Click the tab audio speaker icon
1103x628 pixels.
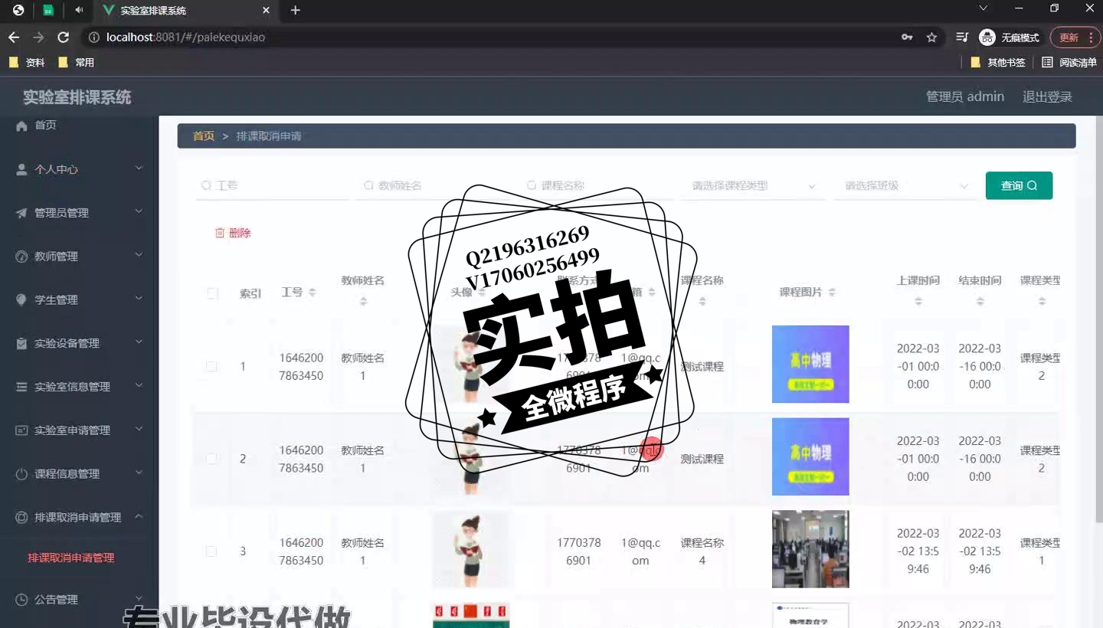click(x=79, y=10)
